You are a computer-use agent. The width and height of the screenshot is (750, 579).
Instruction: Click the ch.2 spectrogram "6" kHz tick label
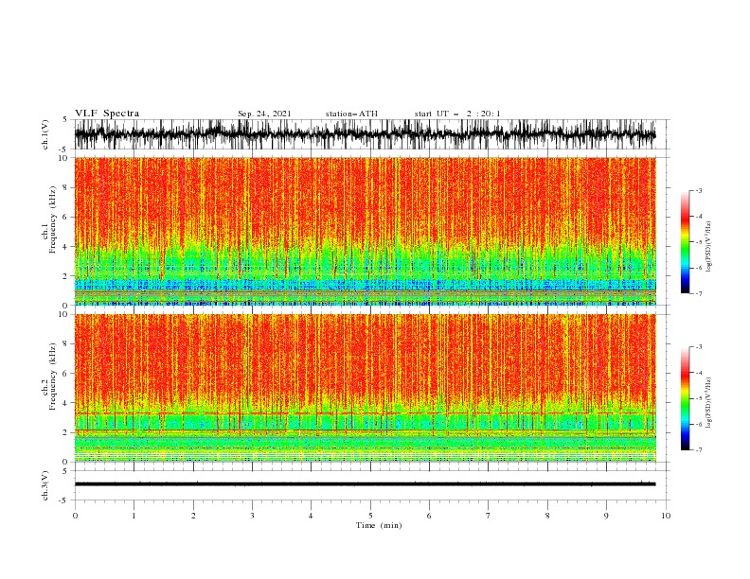point(66,374)
